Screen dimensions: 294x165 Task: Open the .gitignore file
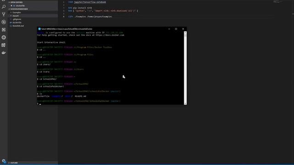[x=33, y=19]
